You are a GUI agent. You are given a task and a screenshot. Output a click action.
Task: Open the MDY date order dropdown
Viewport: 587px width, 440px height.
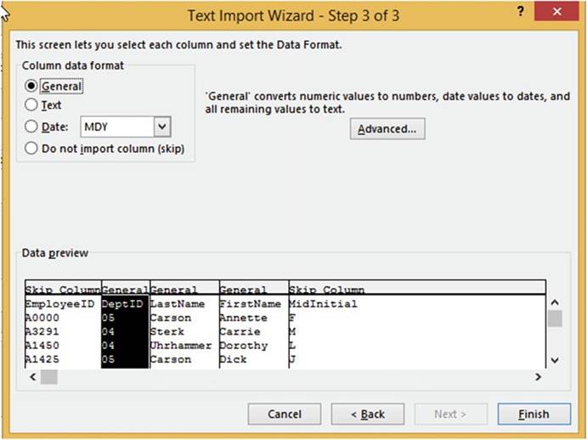click(163, 127)
